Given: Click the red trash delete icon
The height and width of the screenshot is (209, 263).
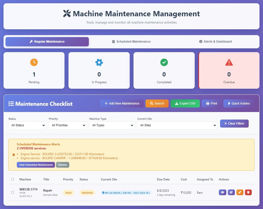Looking at the screenshot, I should [x=248, y=192].
